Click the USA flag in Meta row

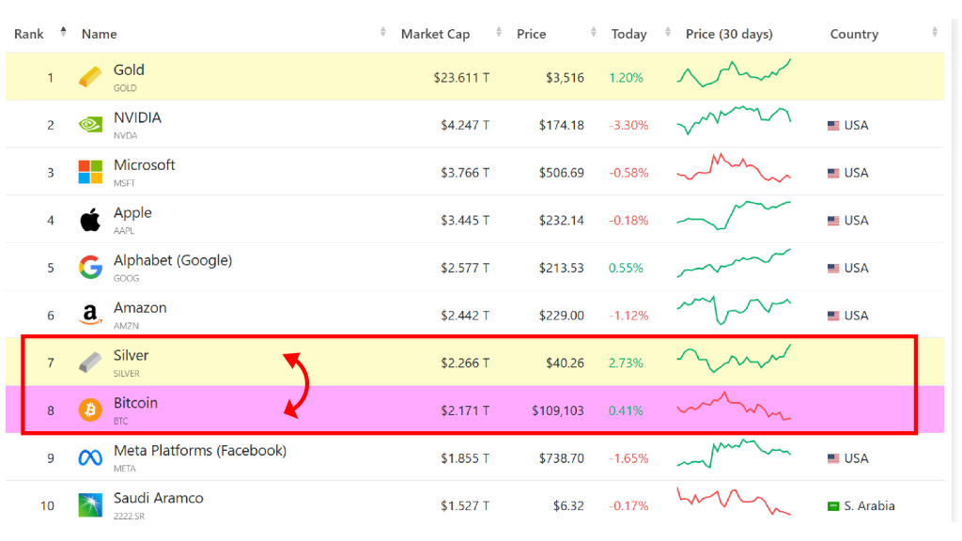click(x=833, y=458)
